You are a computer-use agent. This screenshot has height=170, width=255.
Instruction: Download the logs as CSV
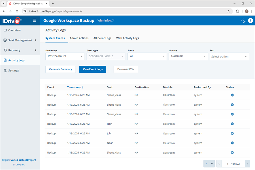pyautogui.click(x=126, y=69)
